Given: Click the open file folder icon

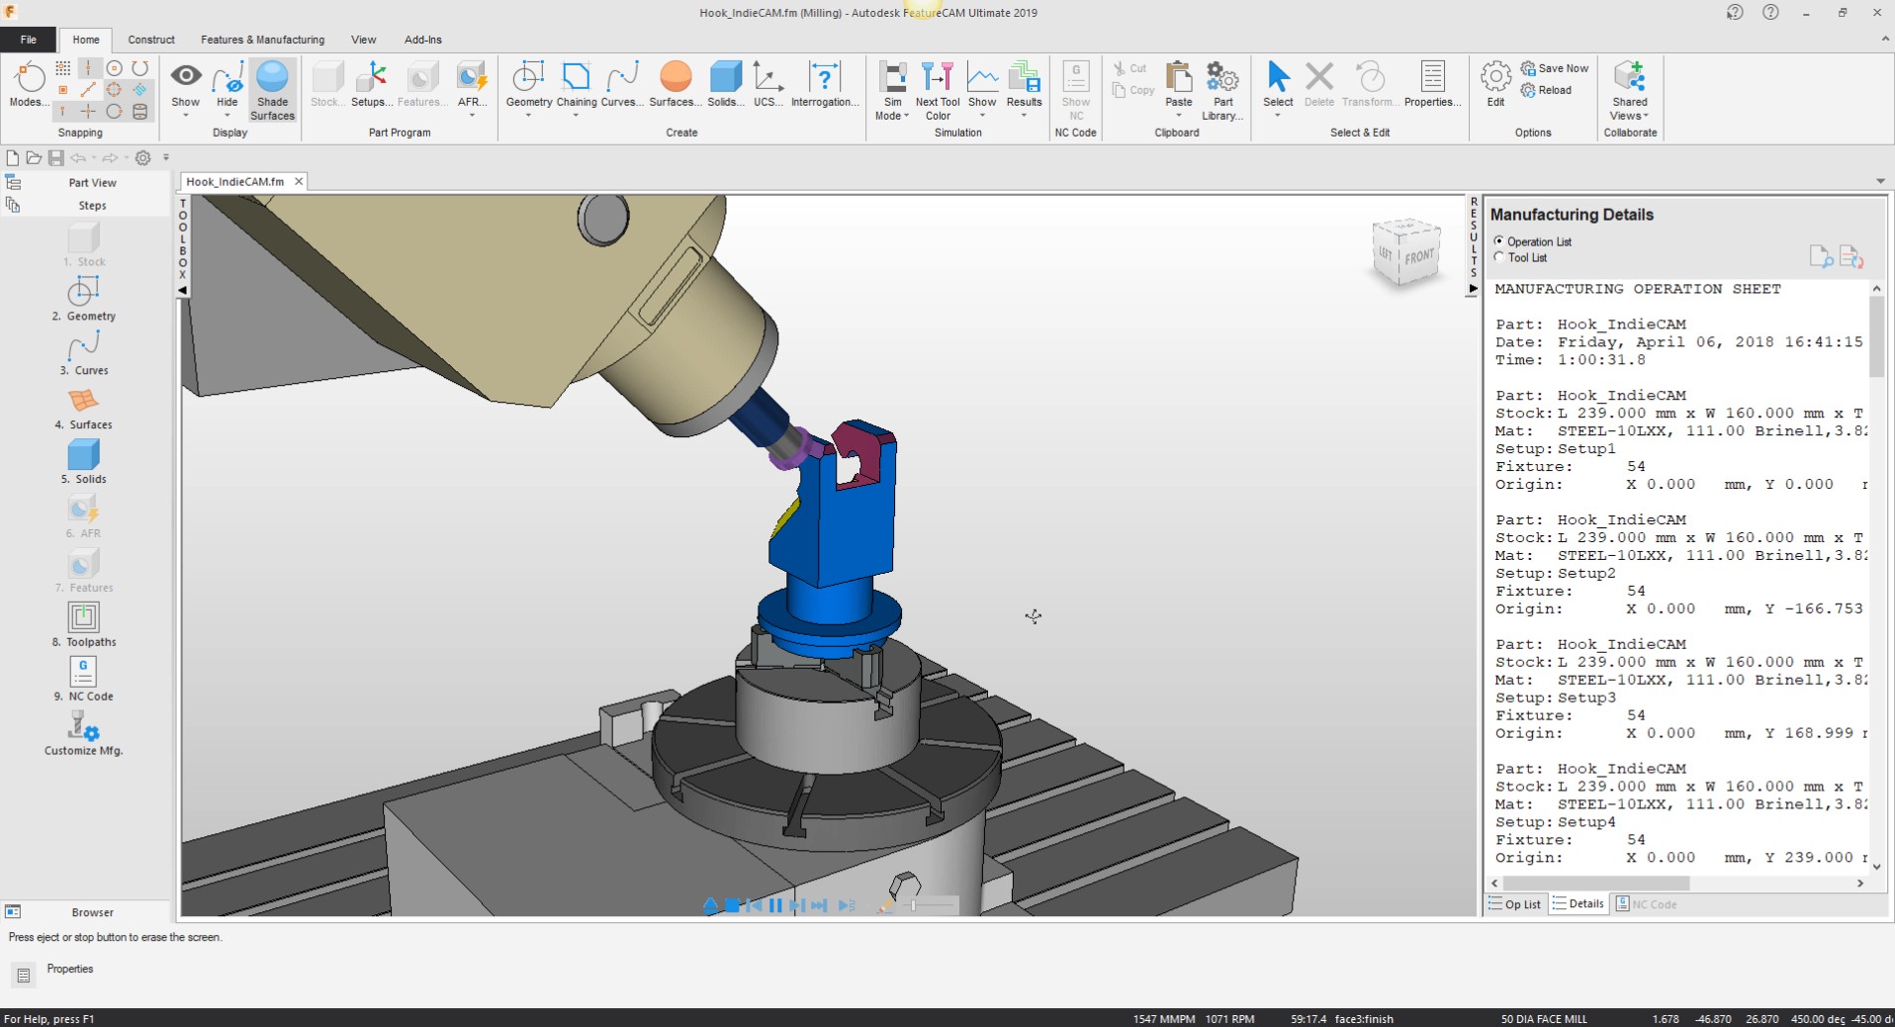Looking at the screenshot, I should click(x=34, y=157).
